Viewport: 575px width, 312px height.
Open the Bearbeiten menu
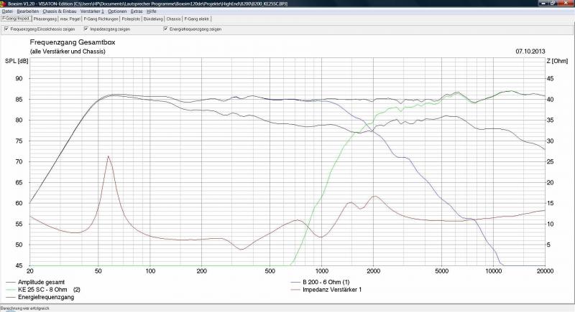click(28, 11)
